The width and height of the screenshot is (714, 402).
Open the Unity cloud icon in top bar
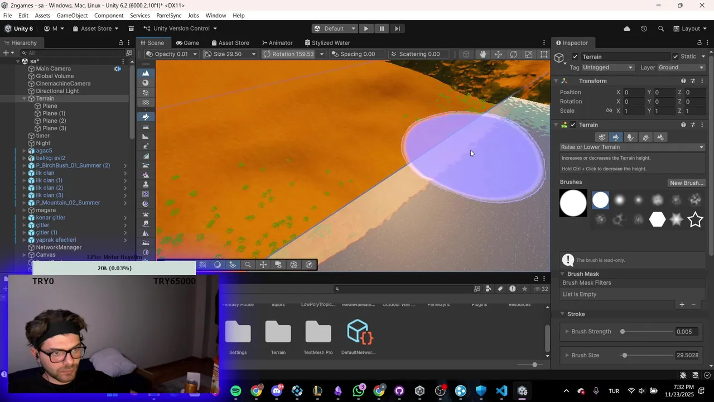tap(627, 28)
